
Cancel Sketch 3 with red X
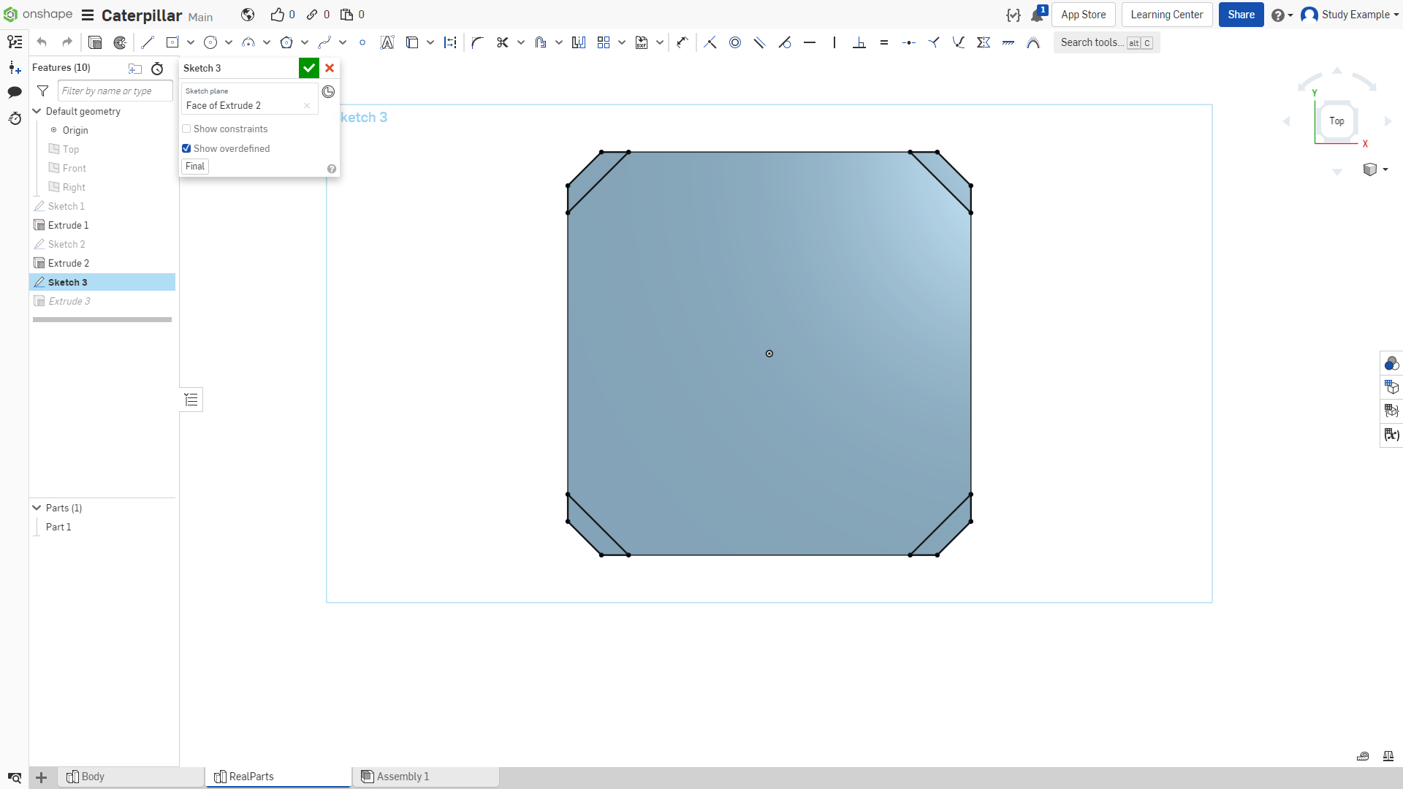pyautogui.click(x=330, y=68)
